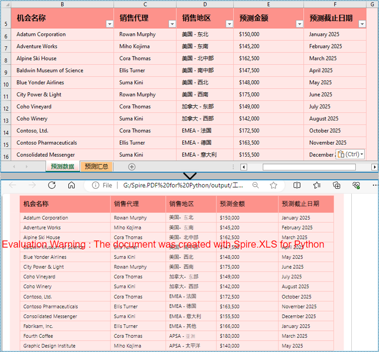Select row 10 header
379x352 pixels.
click(6, 83)
